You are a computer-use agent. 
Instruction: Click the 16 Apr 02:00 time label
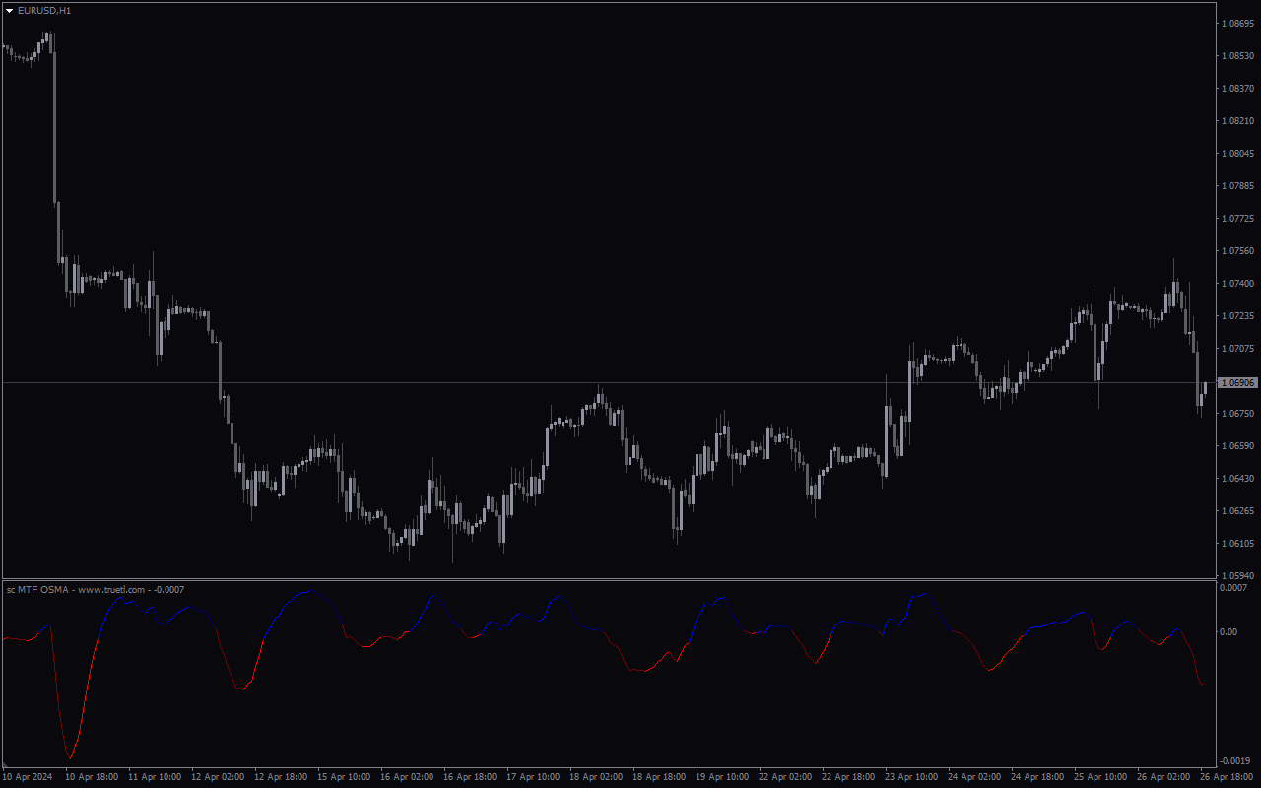point(407,777)
